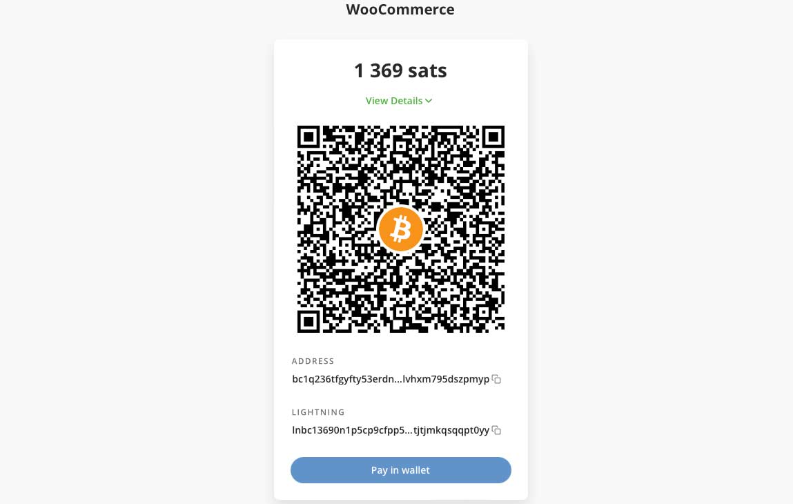Open the View Details link
Screen dimensions: 793x504
click(x=394, y=101)
